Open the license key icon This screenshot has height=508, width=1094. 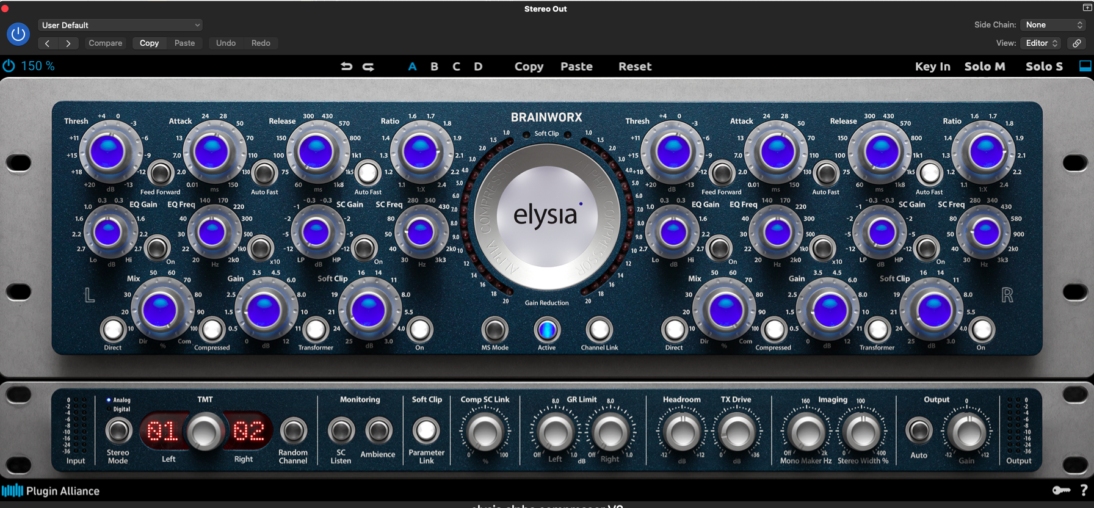1061,490
